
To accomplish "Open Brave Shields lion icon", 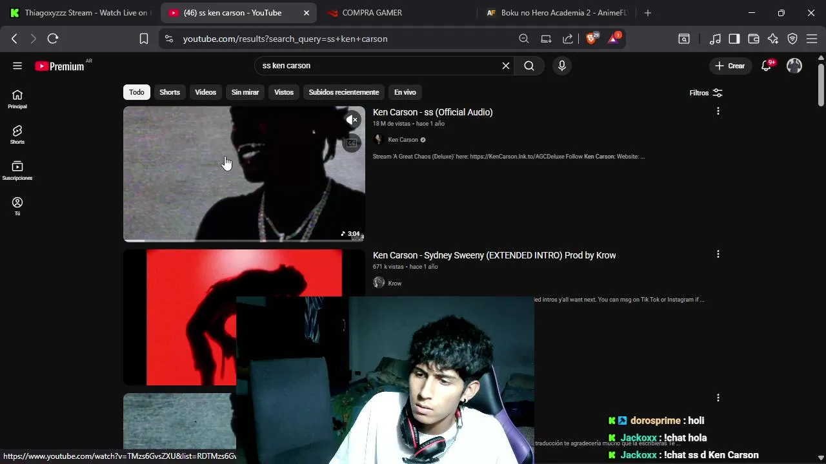I will [x=592, y=39].
